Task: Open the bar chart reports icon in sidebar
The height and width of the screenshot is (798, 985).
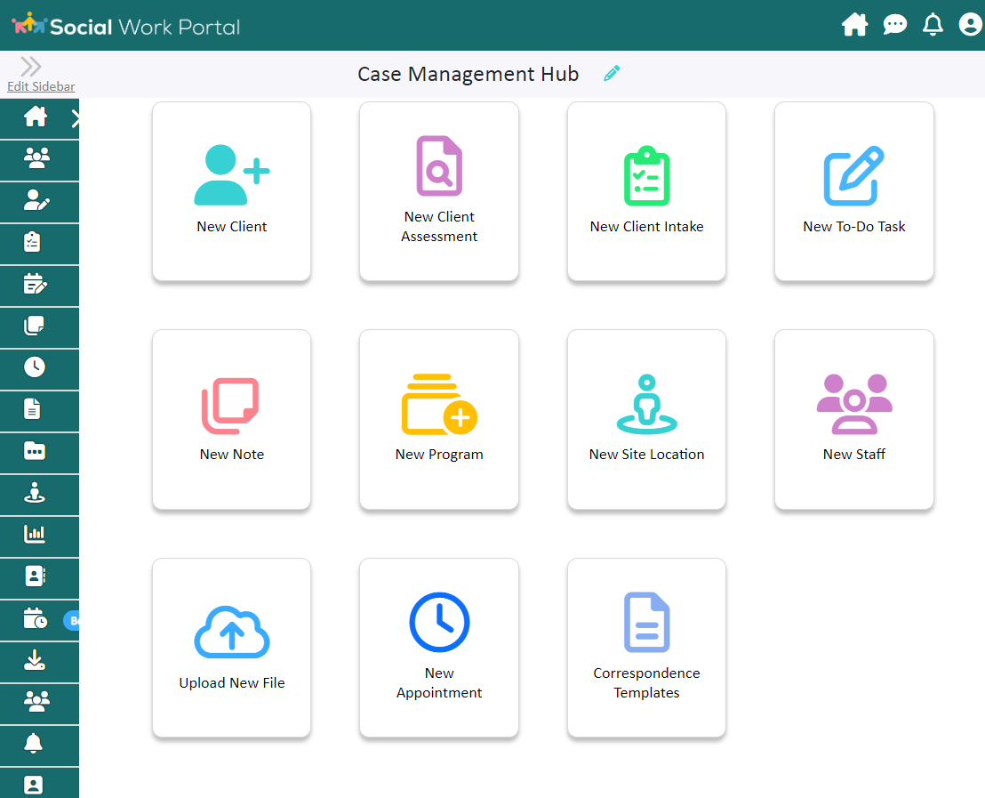Action: [x=36, y=536]
